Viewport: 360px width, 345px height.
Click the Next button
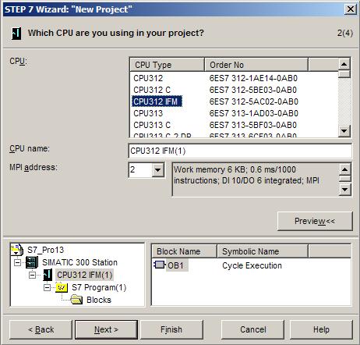pyautogui.click(x=106, y=329)
